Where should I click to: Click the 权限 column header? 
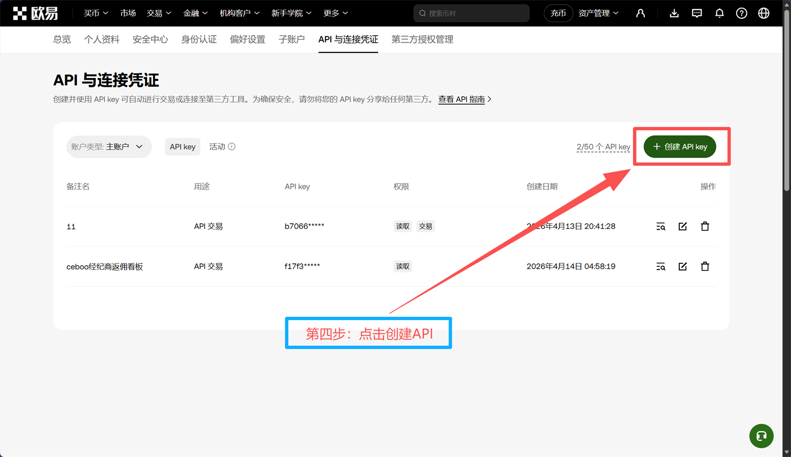coord(401,186)
